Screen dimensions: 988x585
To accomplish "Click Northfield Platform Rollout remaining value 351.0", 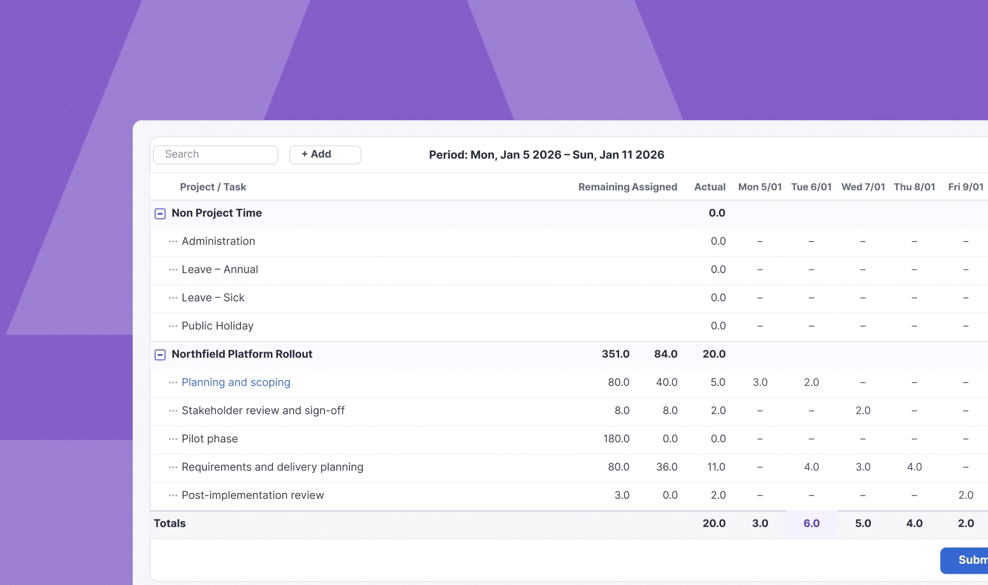I will pos(615,354).
